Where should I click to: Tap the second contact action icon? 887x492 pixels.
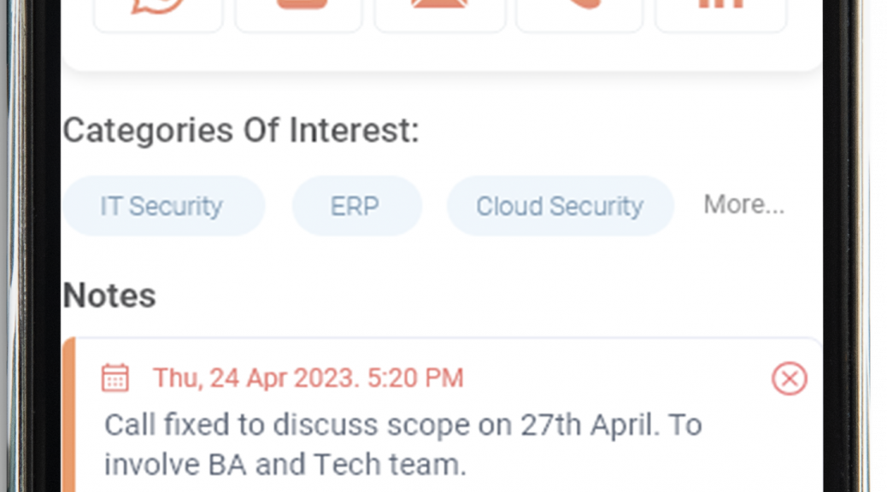pos(302,4)
